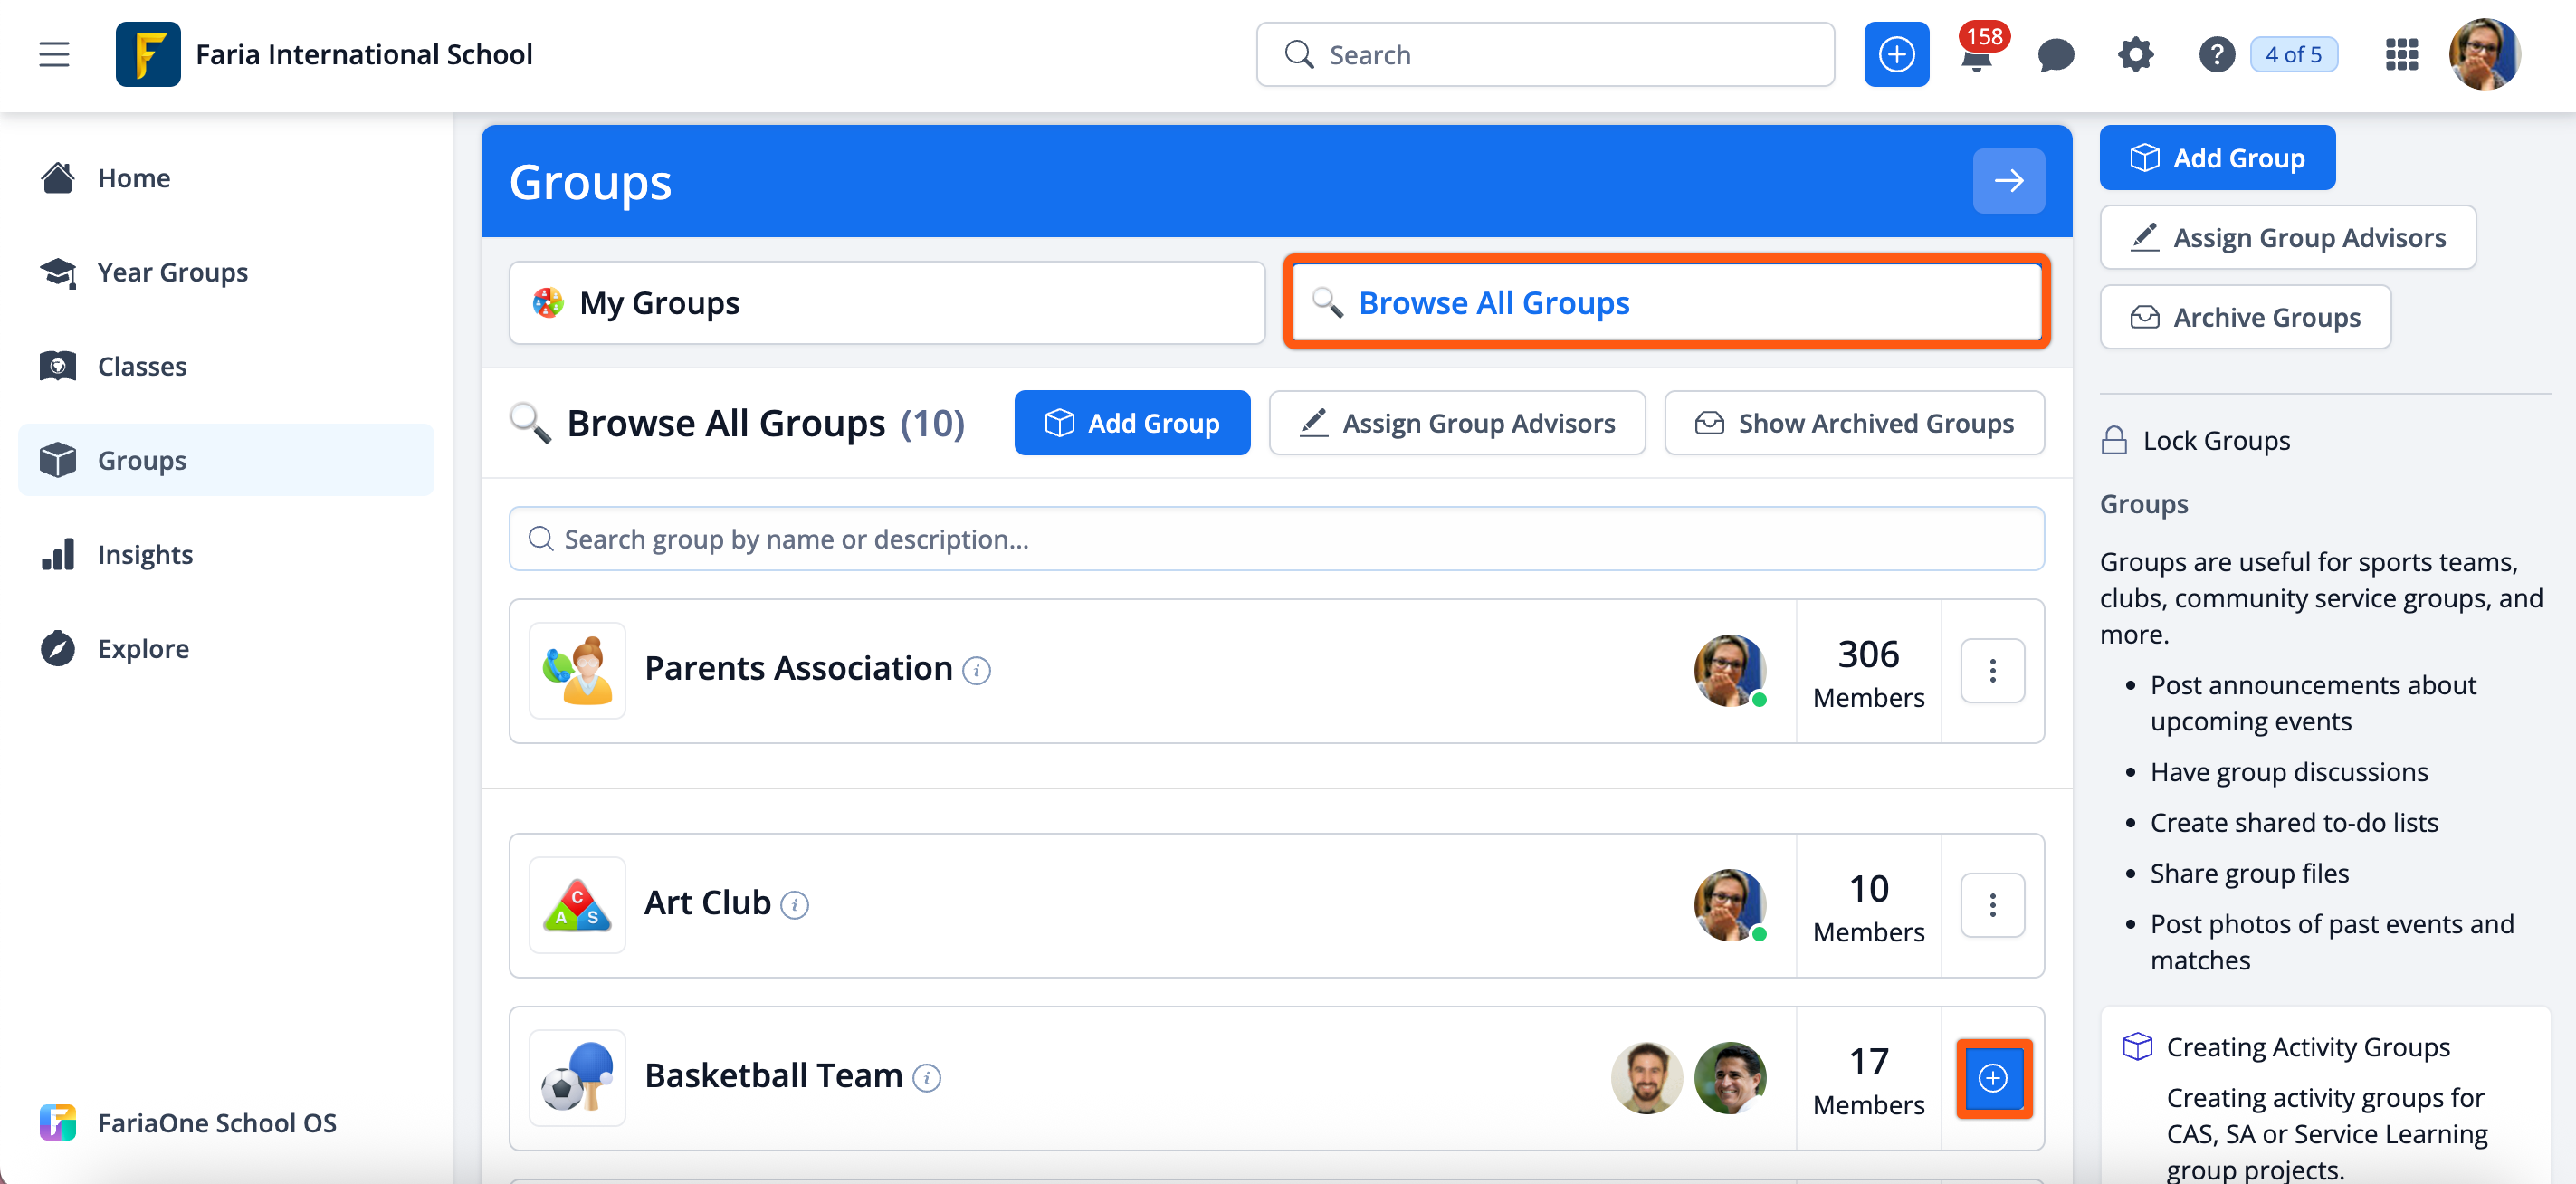The height and width of the screenshot is (1184, 2576).
Task: Select the Browse All Groups tab
Action: pos(1666,303)
